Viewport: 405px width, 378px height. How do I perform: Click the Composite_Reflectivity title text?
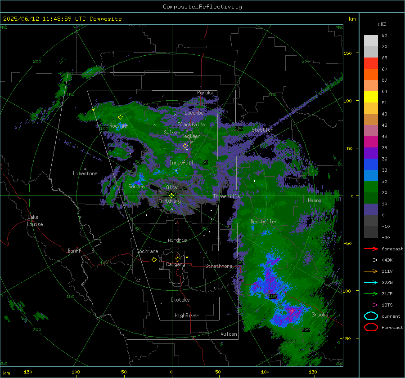(x=202, y=7)
